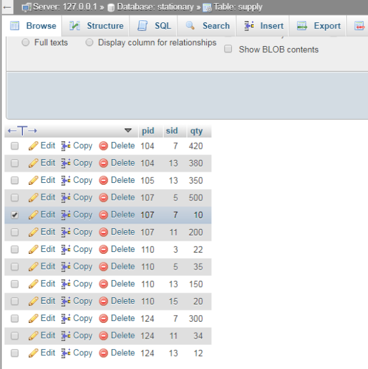The image size is (368, 369).
Task: Check the row with pid 104, sid 7
Action: point(14,146)
